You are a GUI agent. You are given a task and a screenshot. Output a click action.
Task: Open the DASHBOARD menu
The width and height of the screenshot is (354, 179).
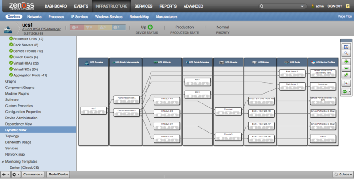click(56, 6)
